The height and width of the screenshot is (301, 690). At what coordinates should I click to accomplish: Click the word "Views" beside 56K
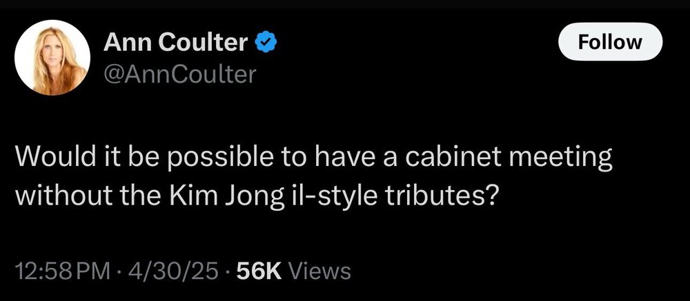click(319, 271)
